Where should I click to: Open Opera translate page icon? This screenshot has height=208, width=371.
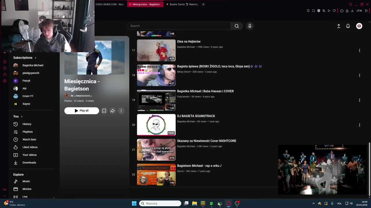(x=324, y=11)
